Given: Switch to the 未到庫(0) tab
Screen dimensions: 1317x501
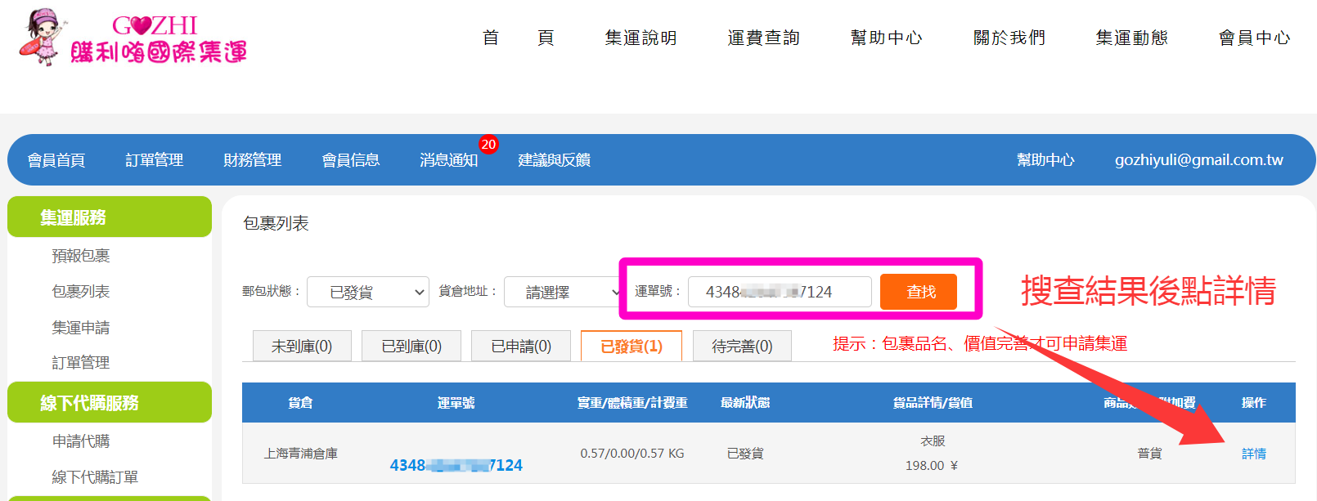Looking at the screenshot, I should [x=302, y=346].
